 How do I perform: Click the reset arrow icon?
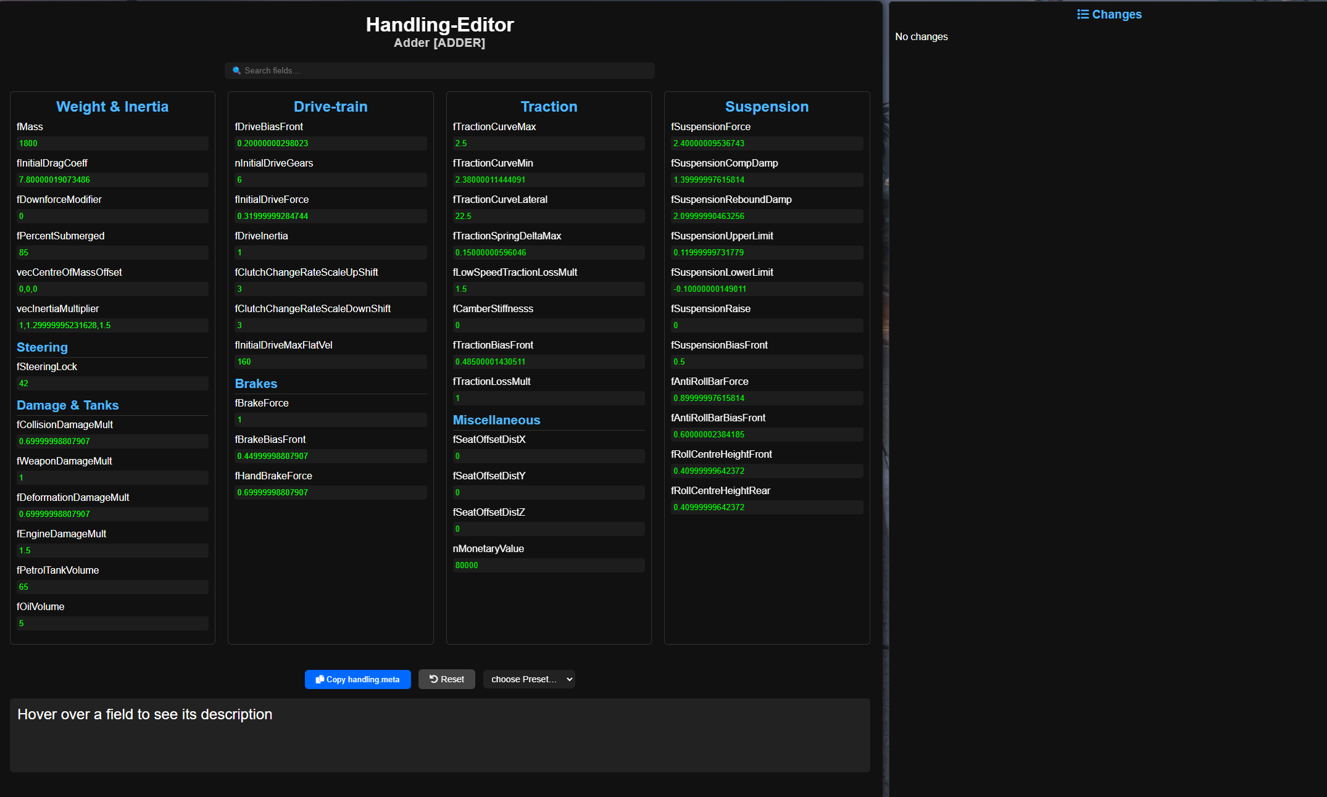point(434,679)
